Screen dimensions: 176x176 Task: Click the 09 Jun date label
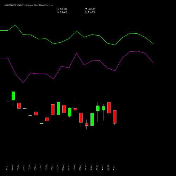pyautogui.click(x=12, y=168)
